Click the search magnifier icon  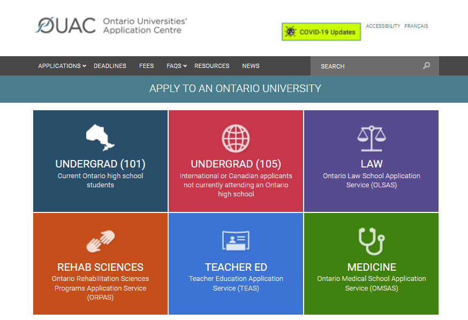click(427, 66)
